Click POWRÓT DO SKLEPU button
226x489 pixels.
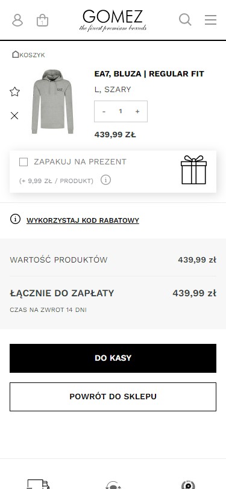pos(113,397)
